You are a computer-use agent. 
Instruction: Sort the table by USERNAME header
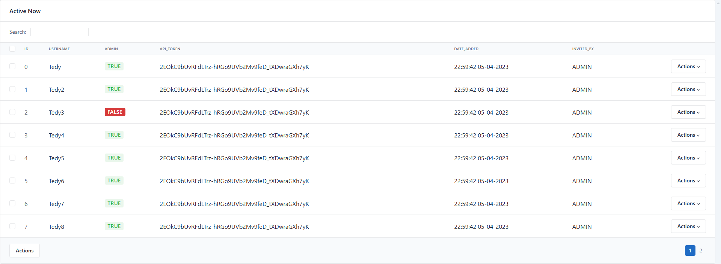point(59,49)
